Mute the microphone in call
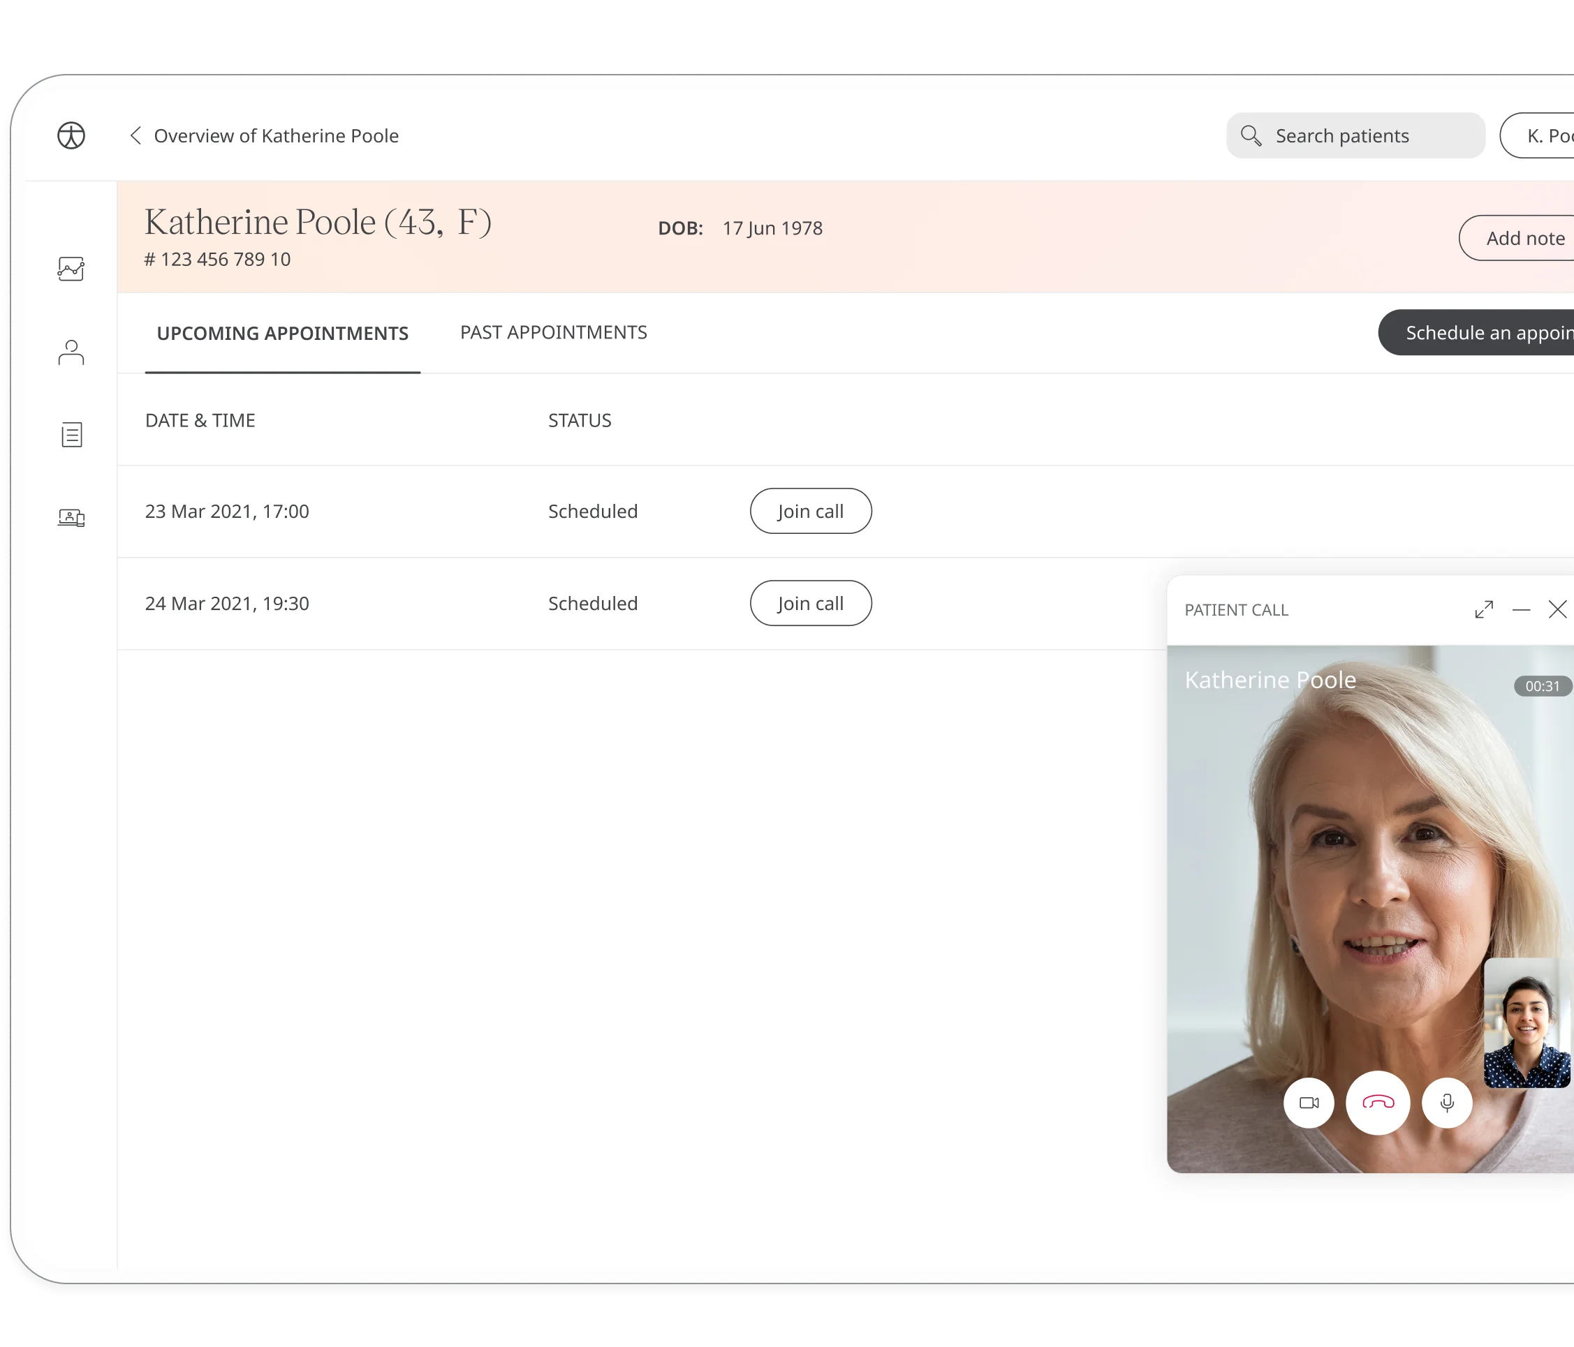This screenshot has height=1347, width=1574. pos(1446,1103)
